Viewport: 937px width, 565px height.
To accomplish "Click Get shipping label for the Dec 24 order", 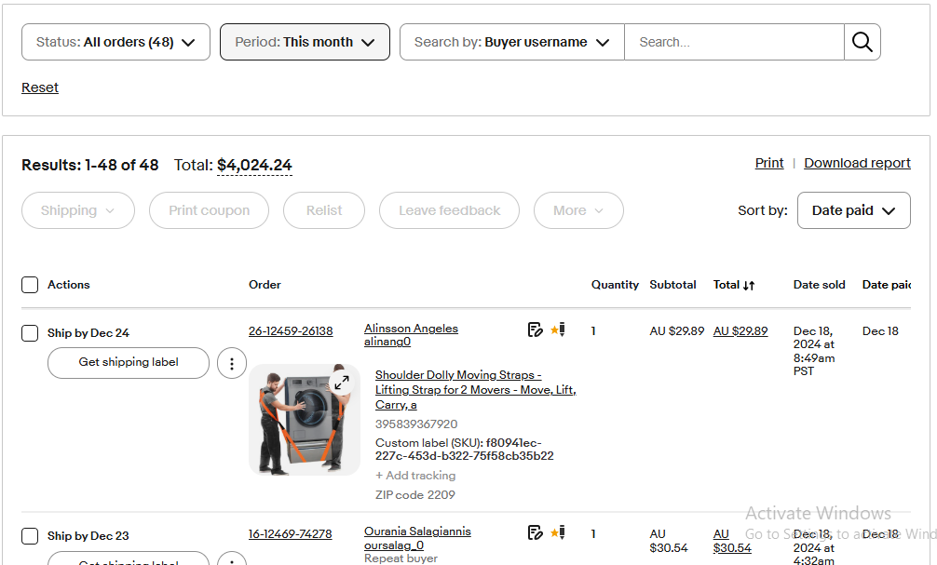I will point(129,362).
